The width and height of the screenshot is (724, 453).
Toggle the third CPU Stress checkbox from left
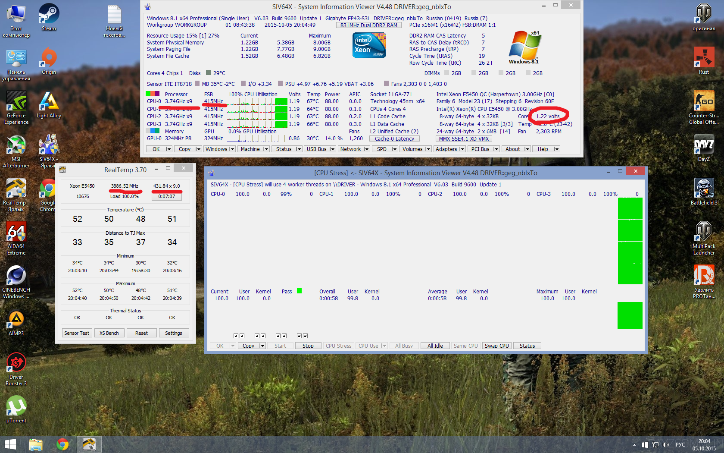[257, 336]
